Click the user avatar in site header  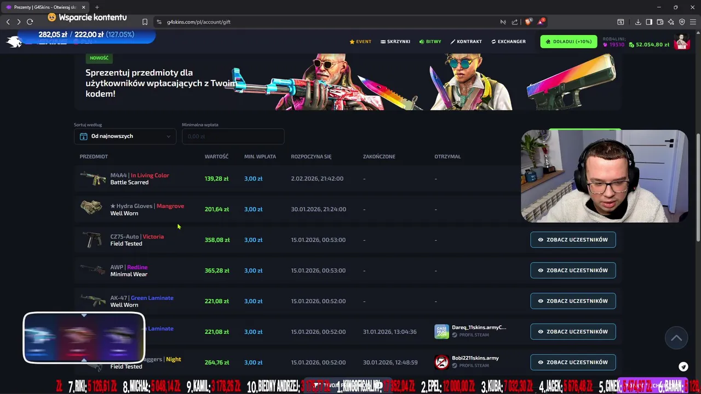681,42
